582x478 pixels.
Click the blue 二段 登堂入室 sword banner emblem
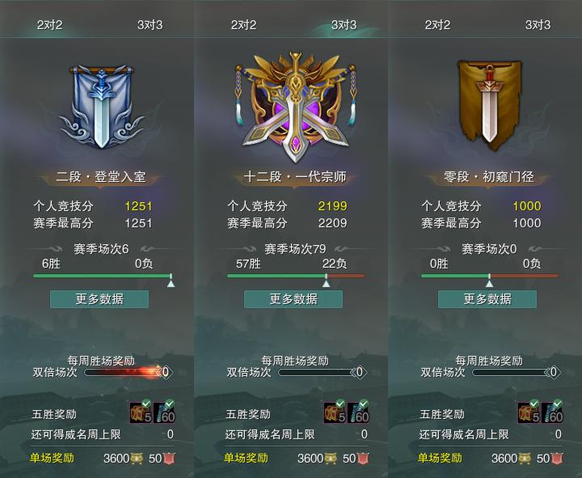click(101, 107)
